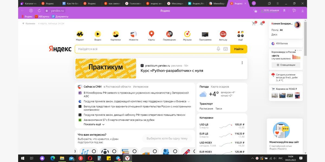The image size is (325, 162).
Task: Click the О вакцинации button
Action: coord(286,65)
